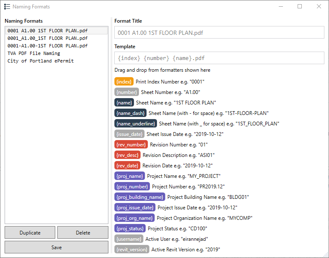
Task: Focus the Format Title input field
Action: click(219, 33)
